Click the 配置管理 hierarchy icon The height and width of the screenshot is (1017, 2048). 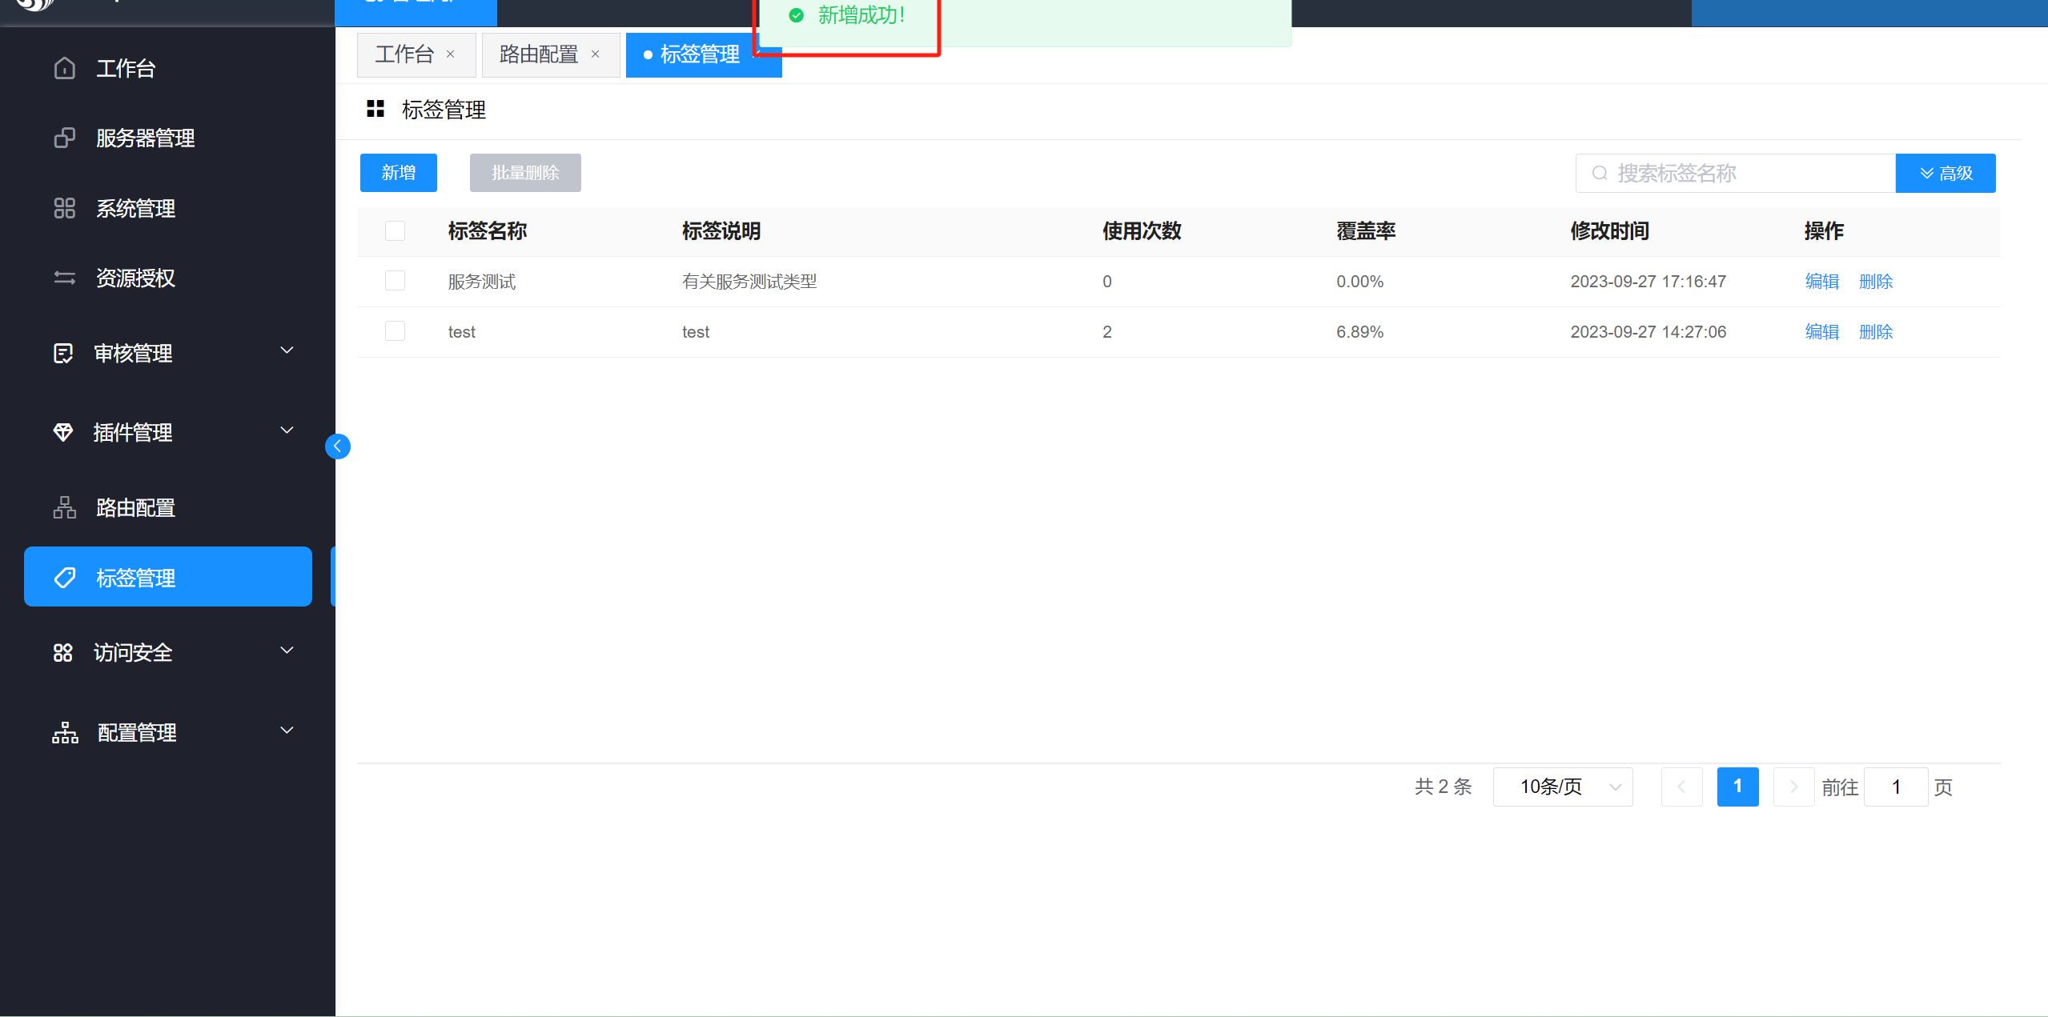pos(65,732)
